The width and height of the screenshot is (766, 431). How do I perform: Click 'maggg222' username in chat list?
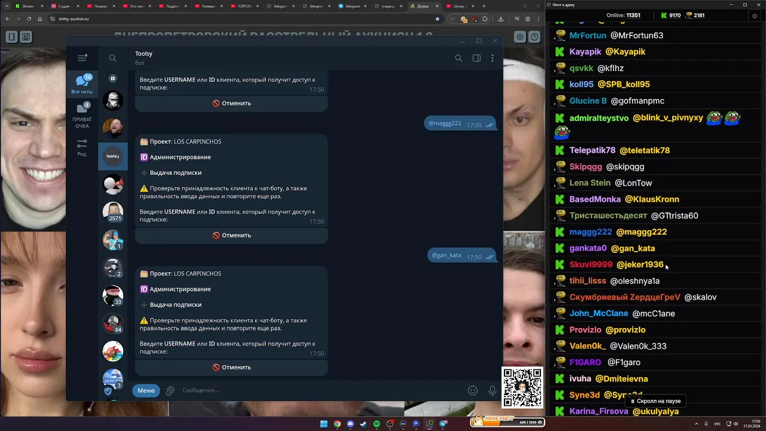[591, 232]
